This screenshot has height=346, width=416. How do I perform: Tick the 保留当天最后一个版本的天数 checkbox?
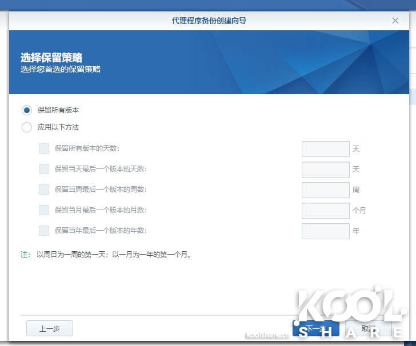point(44,169)
